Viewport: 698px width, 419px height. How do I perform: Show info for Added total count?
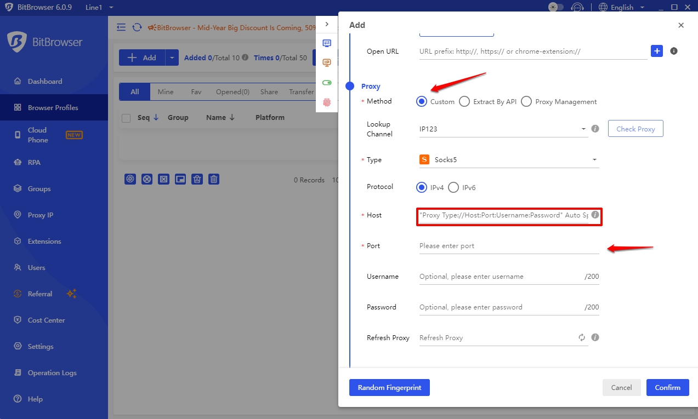(x=245, y=58)
